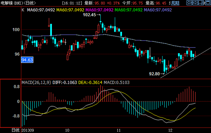Click the 100 price axis label

click(16, 30)
